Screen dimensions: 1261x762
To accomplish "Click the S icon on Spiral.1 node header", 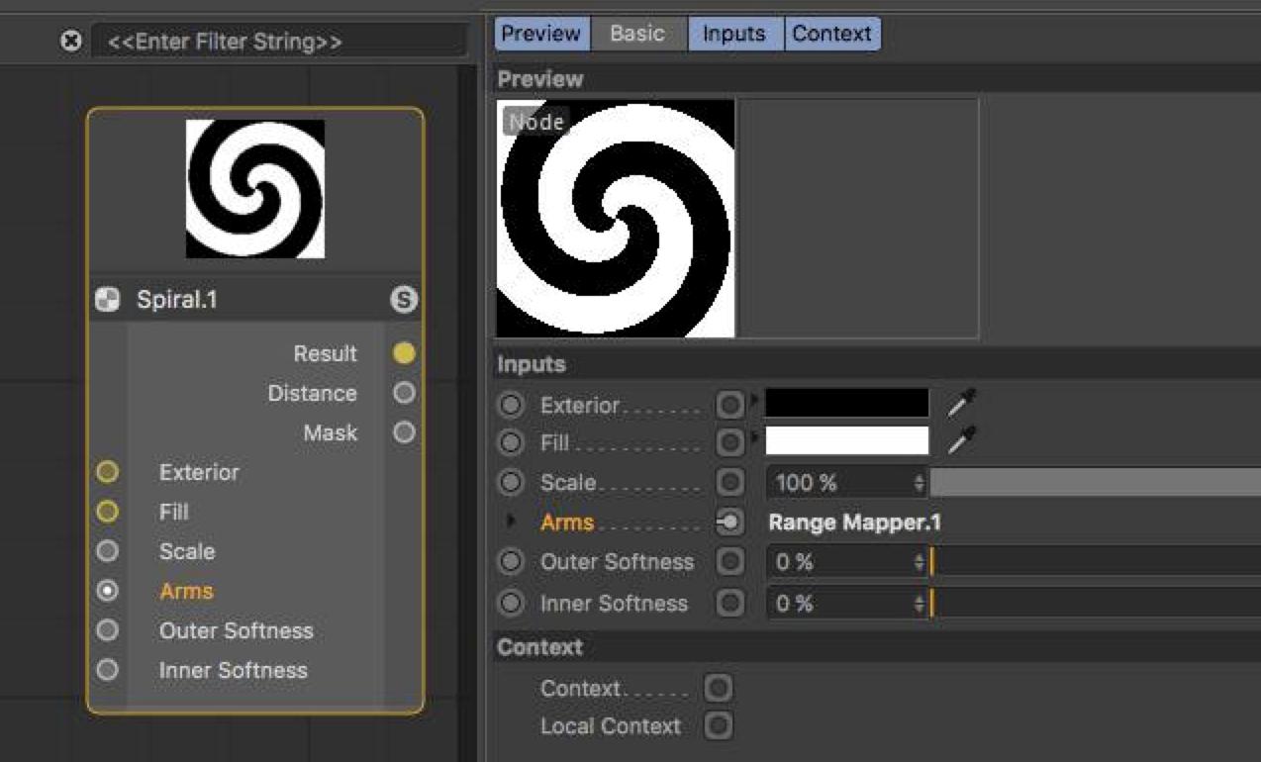I will 404,300.
